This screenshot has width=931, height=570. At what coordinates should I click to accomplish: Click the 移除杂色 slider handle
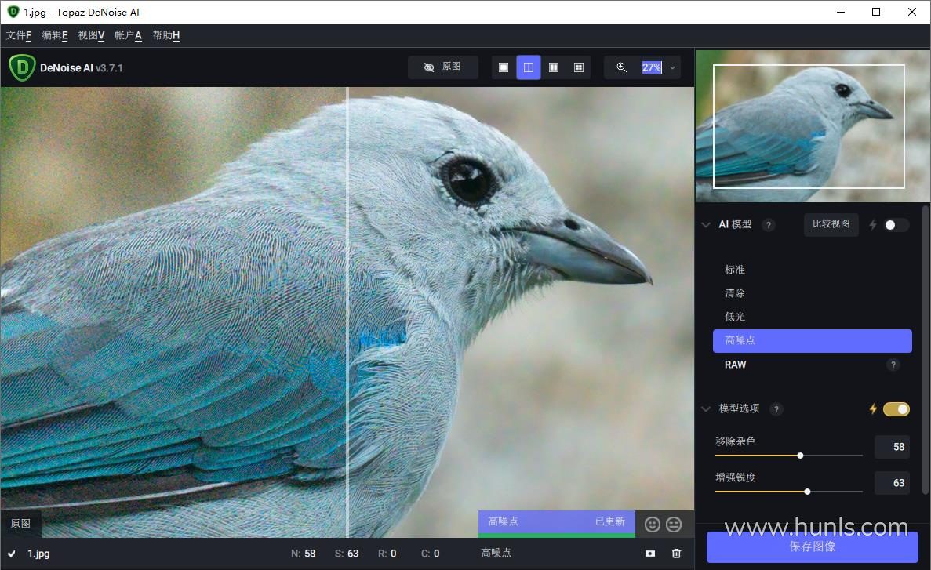[800, 455]
